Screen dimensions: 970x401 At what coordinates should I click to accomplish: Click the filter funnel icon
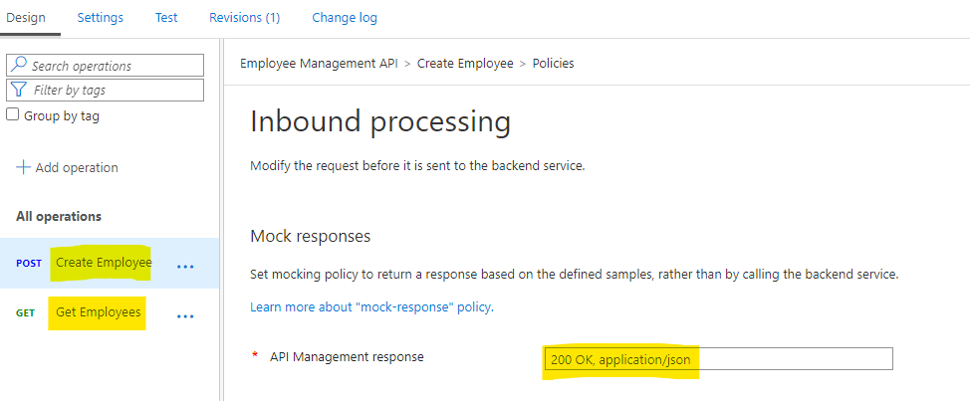pos(19,90)
